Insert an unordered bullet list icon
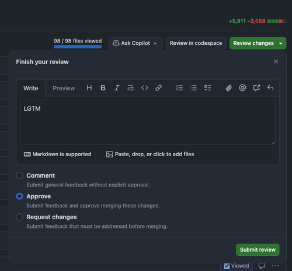 (x=193, y=88)
